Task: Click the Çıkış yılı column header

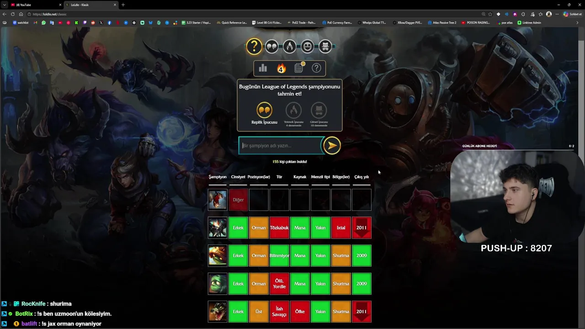Action: click(362, 177)
